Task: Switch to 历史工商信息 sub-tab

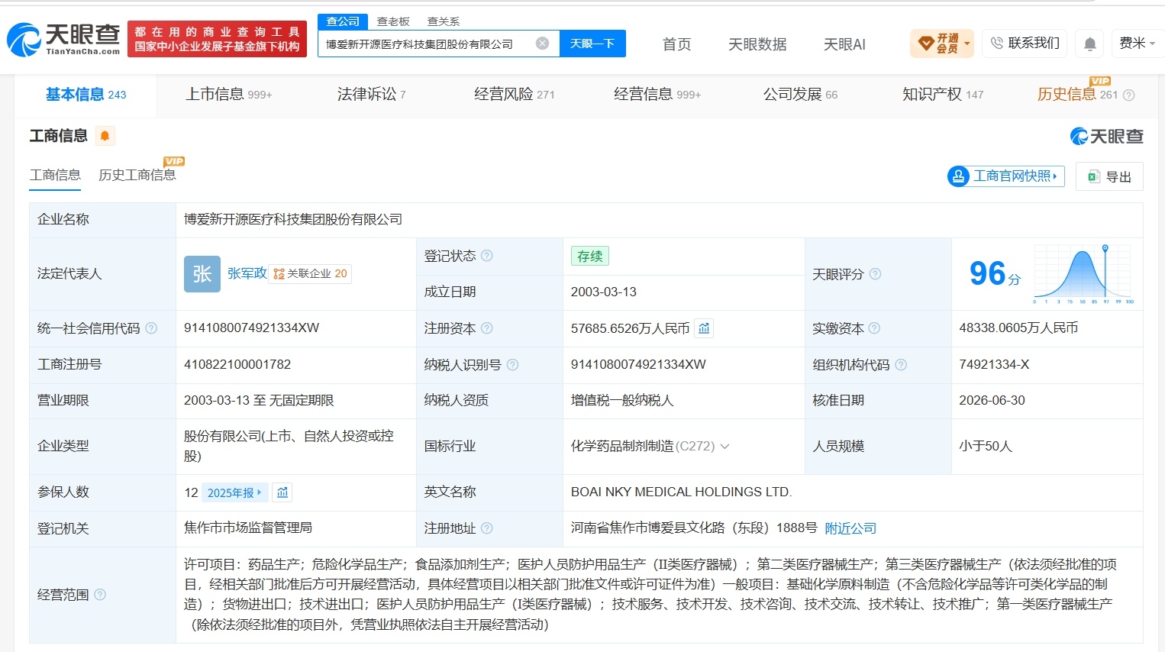Action: click(137, 175)
